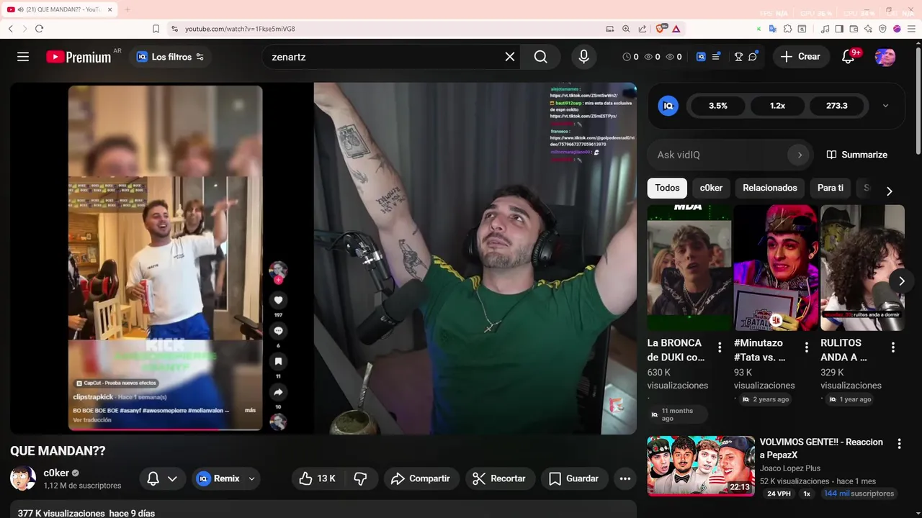Switch to the QUE MANDAN browser tab
The image size is (922, 518).
[61, 9]
